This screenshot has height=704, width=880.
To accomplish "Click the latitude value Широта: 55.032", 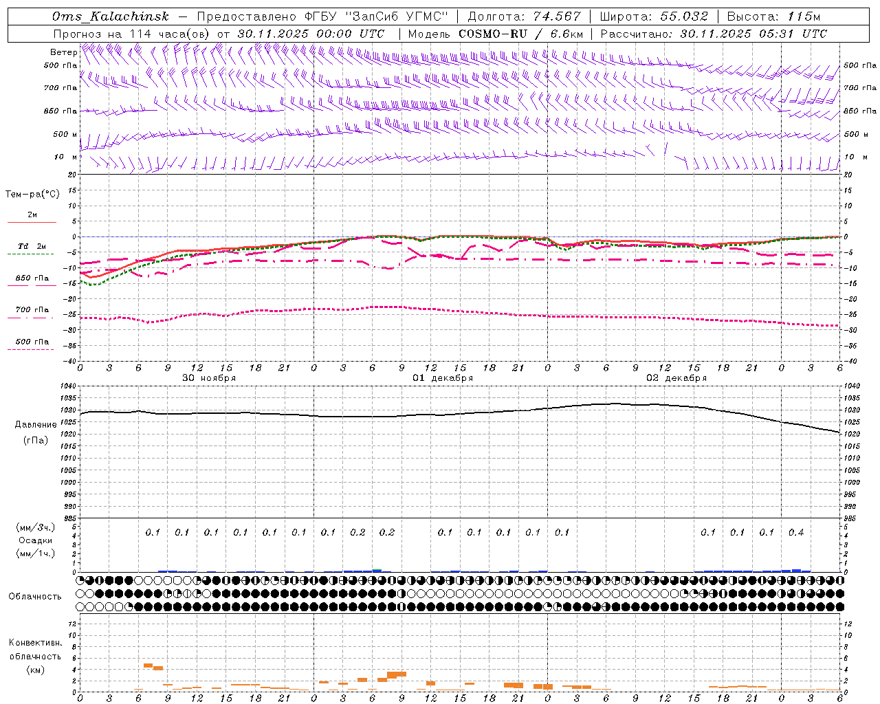I will [x=654, y=16].
